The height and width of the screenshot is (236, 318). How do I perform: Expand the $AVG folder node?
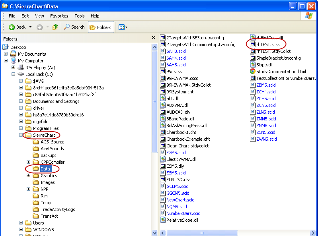21,81
